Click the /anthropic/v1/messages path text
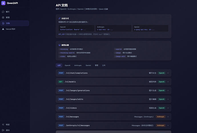 click(x=78, y=126)
